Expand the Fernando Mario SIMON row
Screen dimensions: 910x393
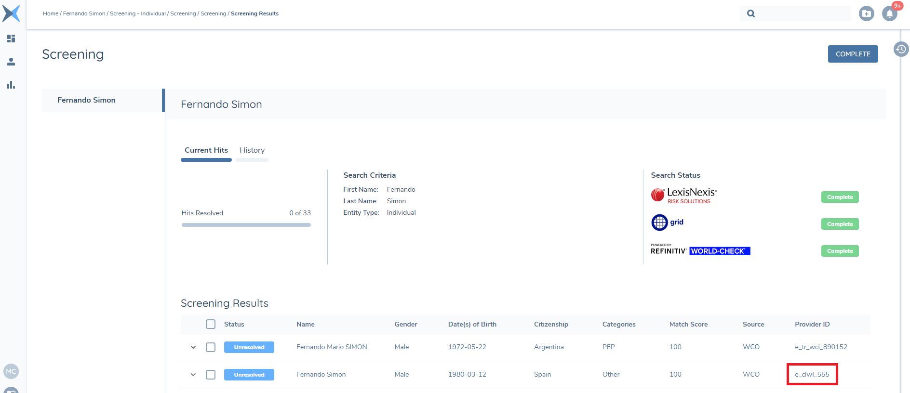pyautogui.click(x=193, y=347)
